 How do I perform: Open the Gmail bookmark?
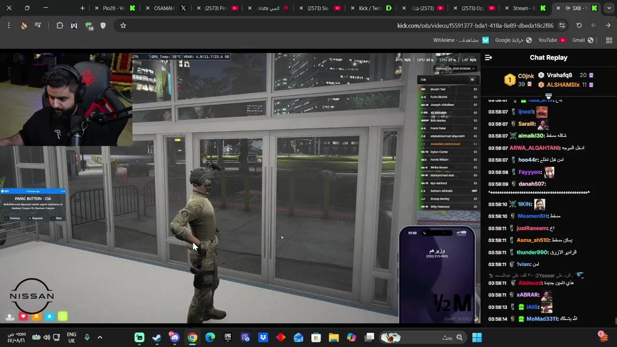click(582, 40)
